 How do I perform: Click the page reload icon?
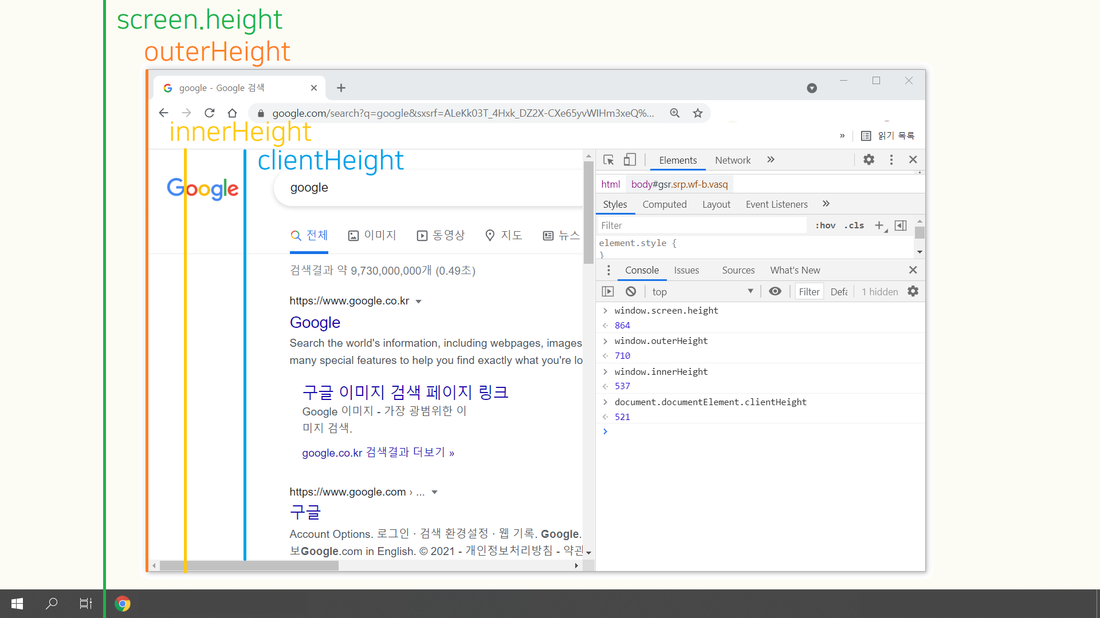coord(209,113)
